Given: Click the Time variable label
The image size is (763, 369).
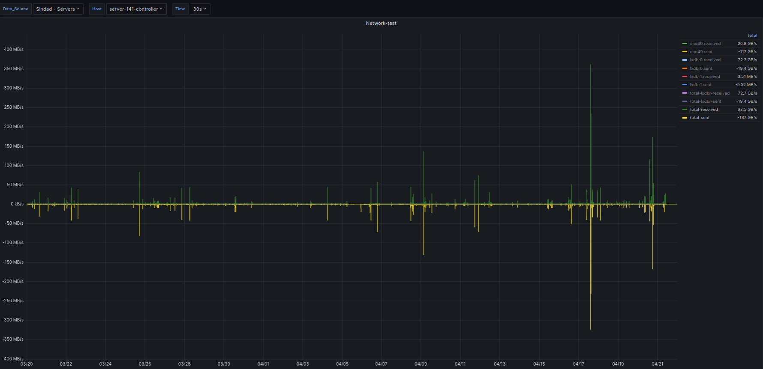Looking at the screenshot, I should point(180,9).
